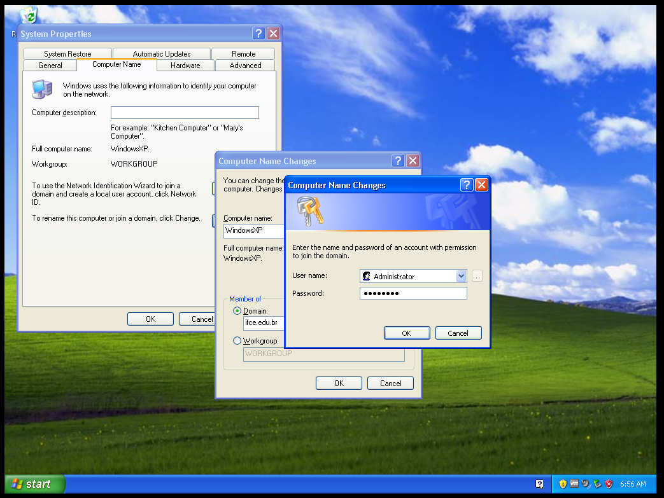
Task: Click the help button on the credentials dialog
Action: (466, 185)
